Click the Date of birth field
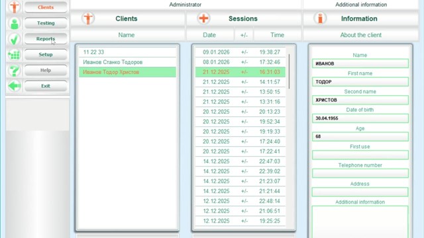The width and height of the screenshot is (424, 238). pos(360,118)
